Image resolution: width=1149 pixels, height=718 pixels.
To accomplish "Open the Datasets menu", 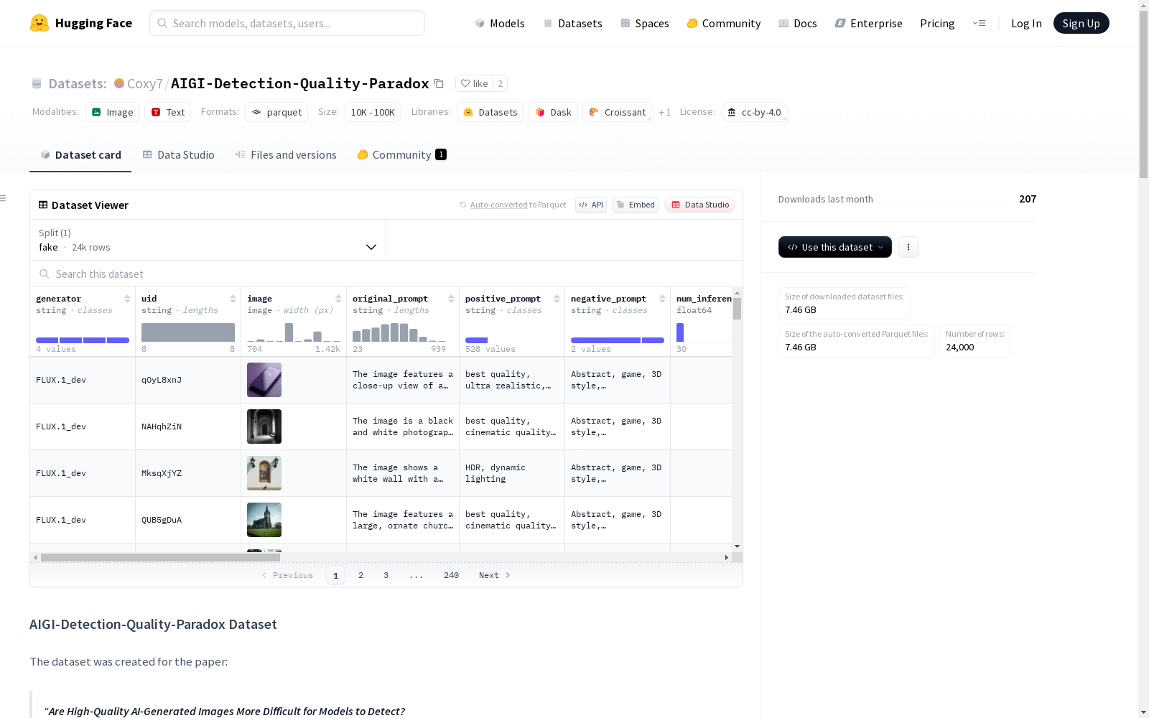I will click(x=572, y=23).
